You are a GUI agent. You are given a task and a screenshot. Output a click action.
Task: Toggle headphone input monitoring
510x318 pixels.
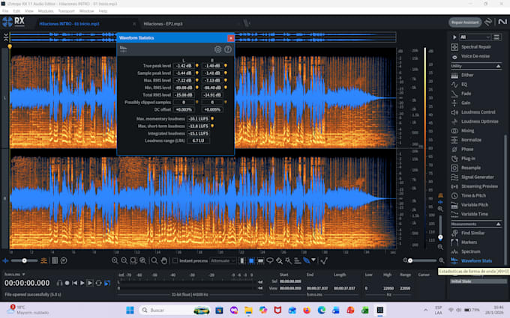coord(59,283)
